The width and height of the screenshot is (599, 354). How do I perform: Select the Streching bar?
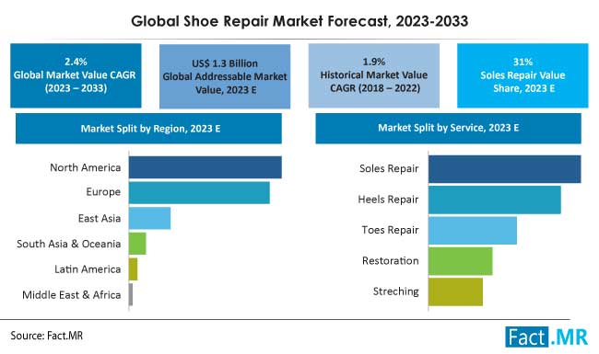point(455,291)
